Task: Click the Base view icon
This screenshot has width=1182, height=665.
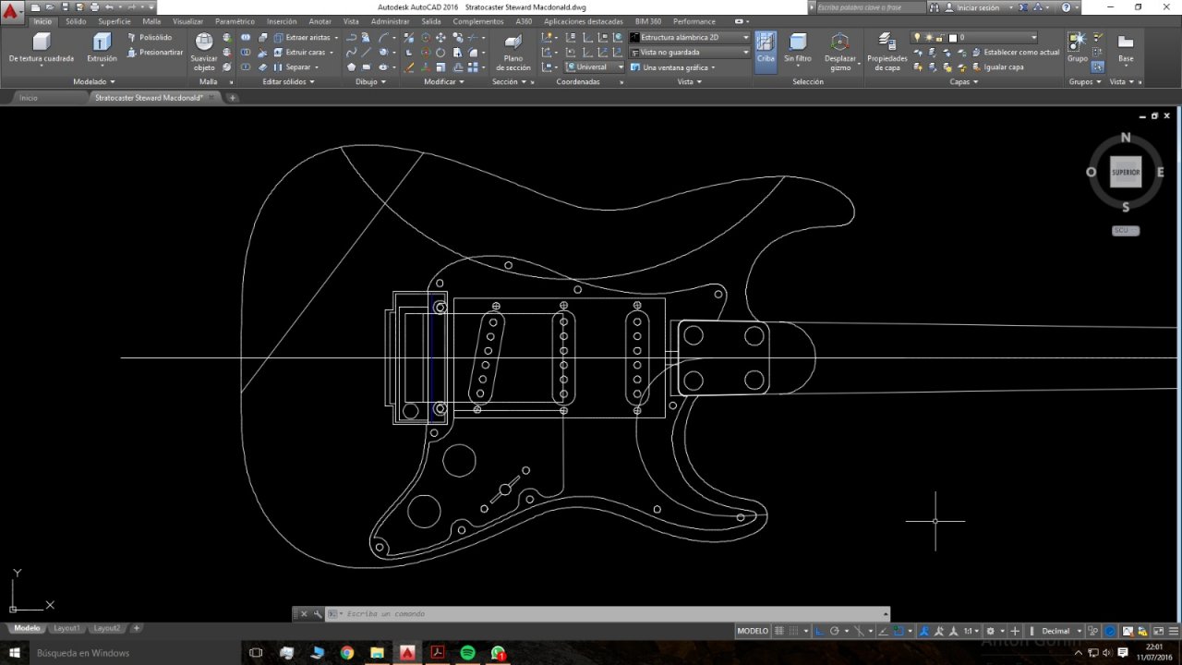Action: [1126, 48]
